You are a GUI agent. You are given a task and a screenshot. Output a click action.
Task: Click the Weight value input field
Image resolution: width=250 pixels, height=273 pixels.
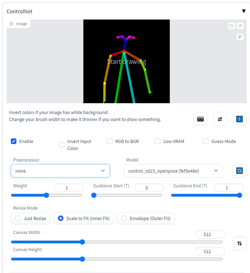(69, 188)
